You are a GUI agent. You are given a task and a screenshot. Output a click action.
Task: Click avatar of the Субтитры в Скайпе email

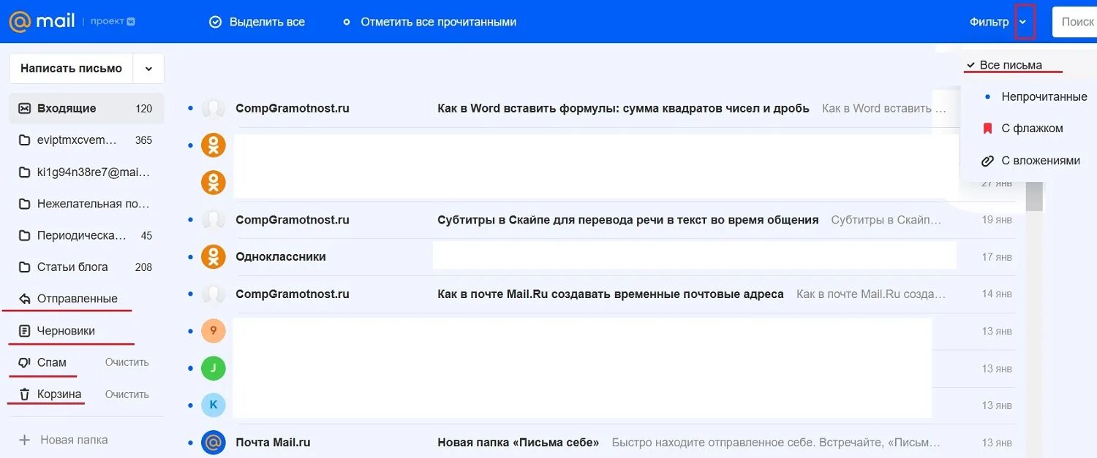[x=214, y=219]
